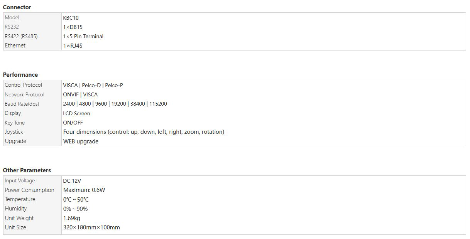Viewport: 470px width, 239px height.
Task: Click the DC 12V input voltage value
Action: coord(72,181)
